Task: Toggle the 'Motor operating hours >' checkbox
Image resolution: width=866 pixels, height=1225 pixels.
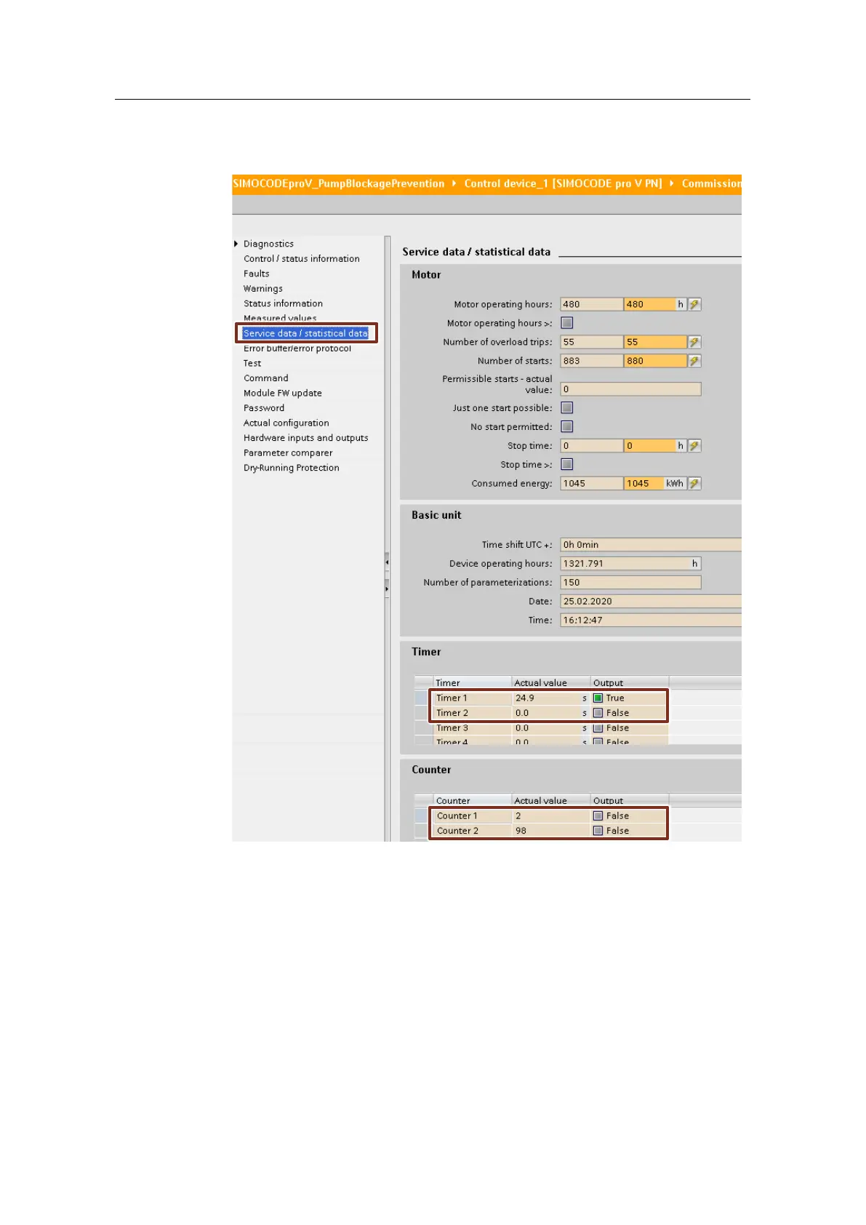Action: (x=567, y=323)
